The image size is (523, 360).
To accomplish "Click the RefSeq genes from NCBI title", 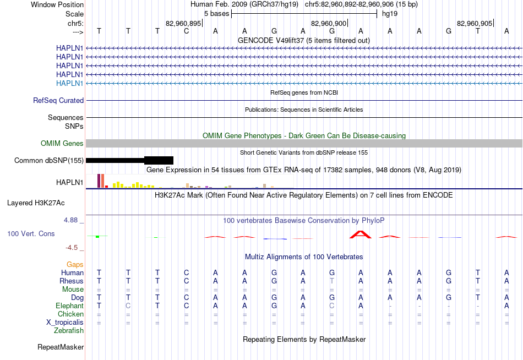I will (304, 92).
